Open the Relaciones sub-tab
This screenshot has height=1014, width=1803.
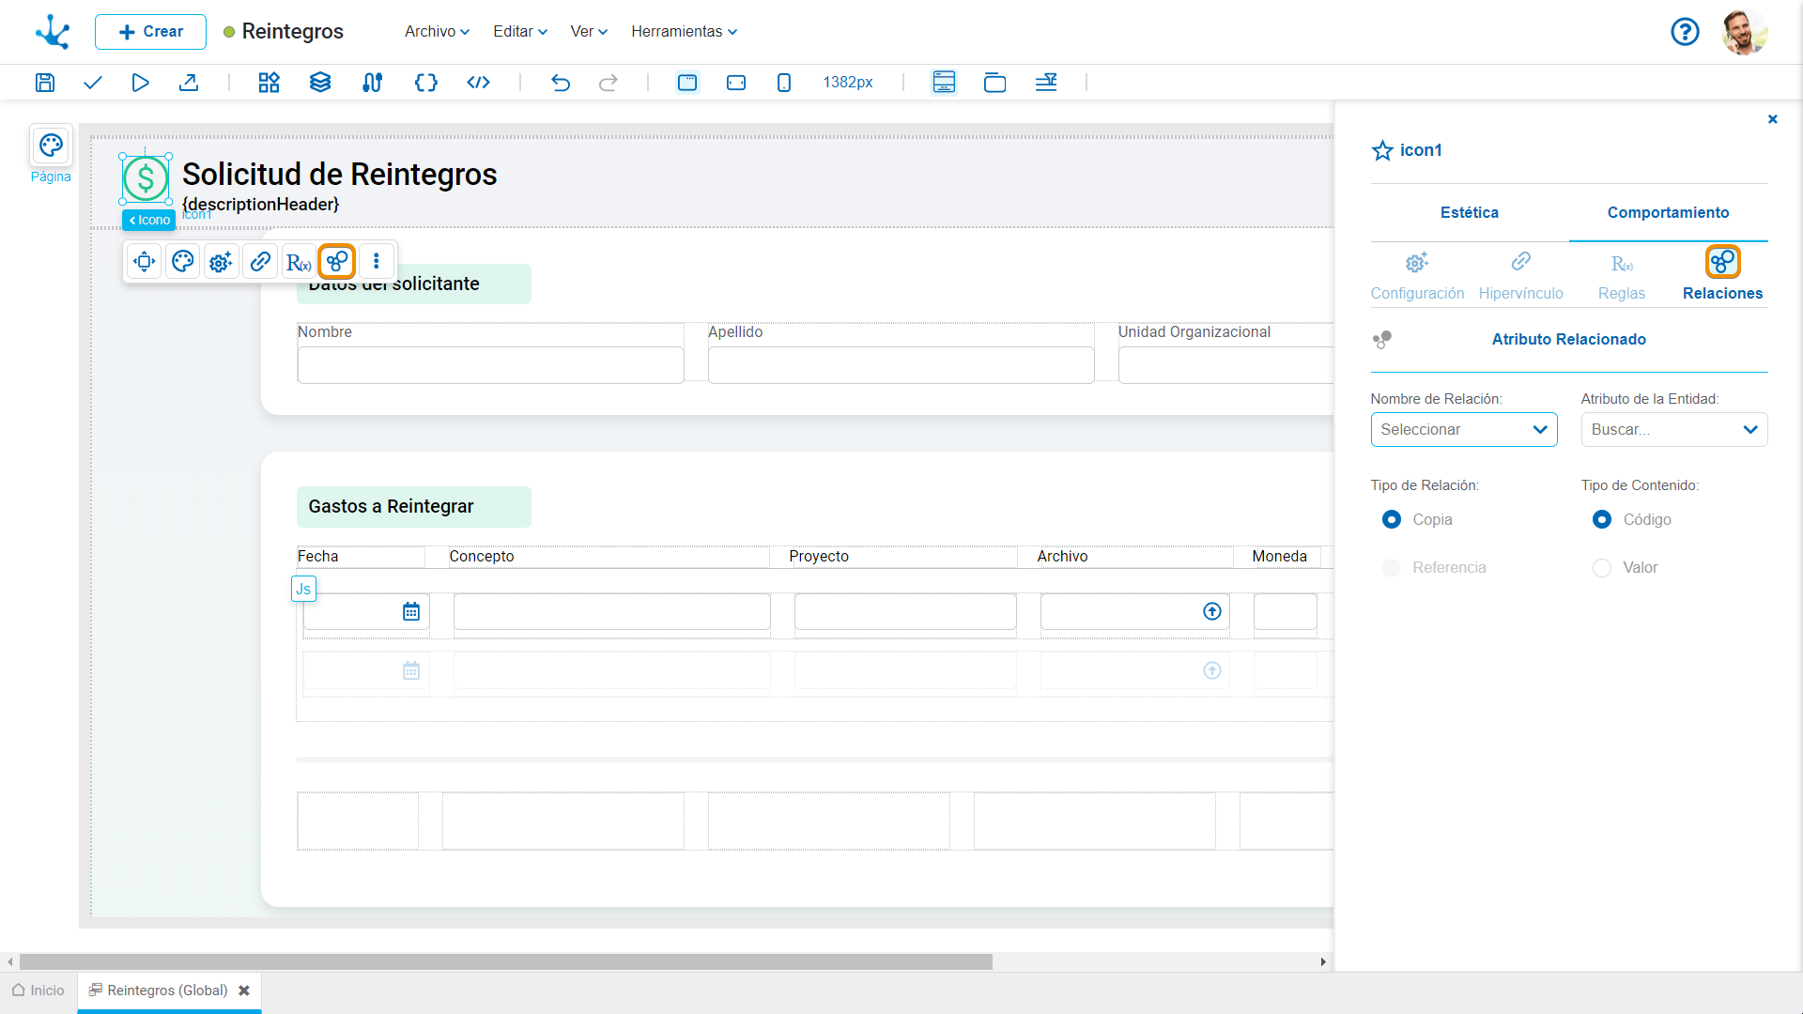(1722, 275)
